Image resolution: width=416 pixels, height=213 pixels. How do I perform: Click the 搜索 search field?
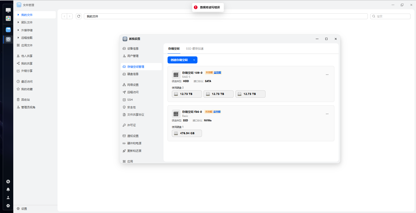click(x=390, y=16)
